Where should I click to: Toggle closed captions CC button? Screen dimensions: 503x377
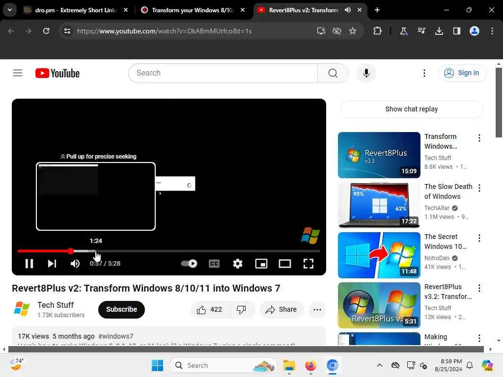coord(214,264)
